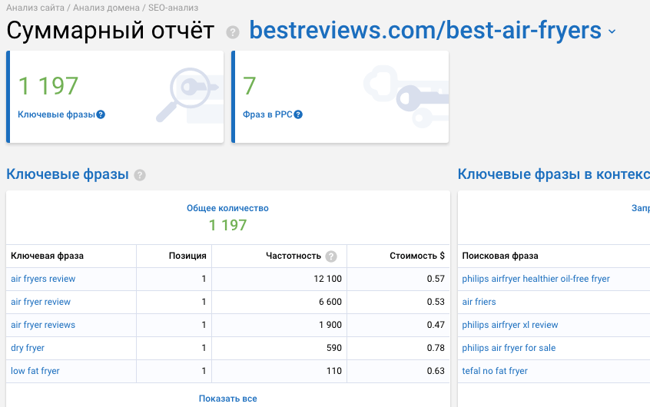Click the 7 PPC phrases count card
650x407 pixels.
point(340,97)
